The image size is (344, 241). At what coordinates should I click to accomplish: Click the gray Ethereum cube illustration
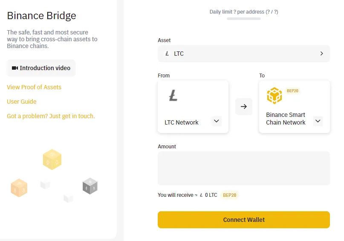[90, 186]
